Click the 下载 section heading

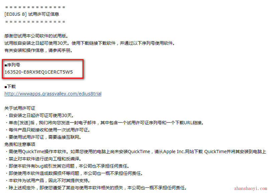coord(10,87)
